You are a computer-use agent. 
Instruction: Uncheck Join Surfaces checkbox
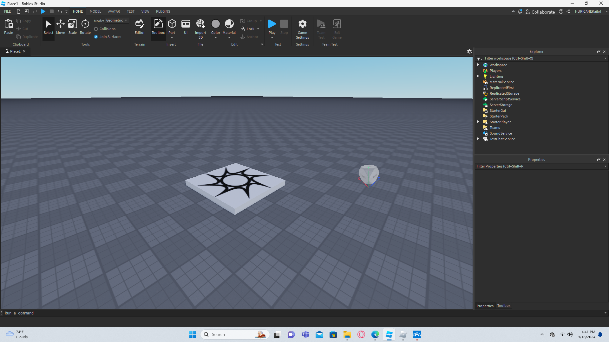[x=96, y=37]
